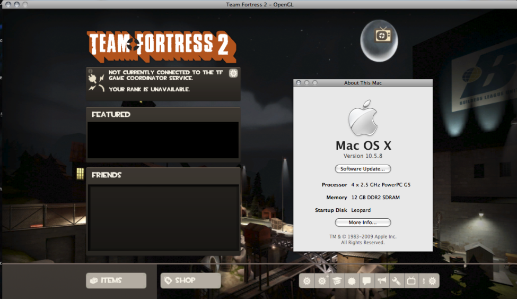The width and height of the screenshot is (517, 299).
Task: Click the info icon atop the coordinator notice
Action: pyautogui.click(x=90, y=71)
